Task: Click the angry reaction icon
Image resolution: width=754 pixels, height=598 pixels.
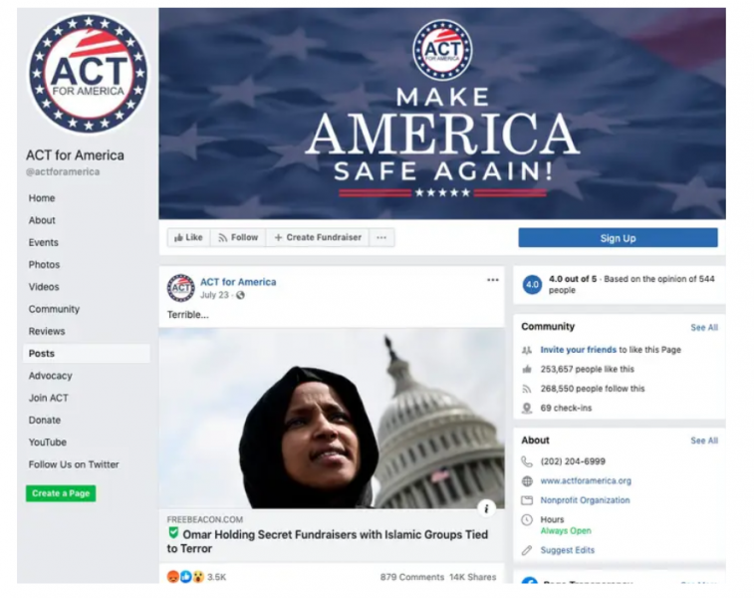Action: pyautogui.click(x=173, y=576)
